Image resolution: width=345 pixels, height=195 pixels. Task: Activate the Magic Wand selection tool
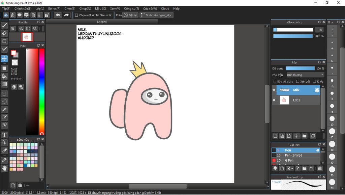(4, 110)
